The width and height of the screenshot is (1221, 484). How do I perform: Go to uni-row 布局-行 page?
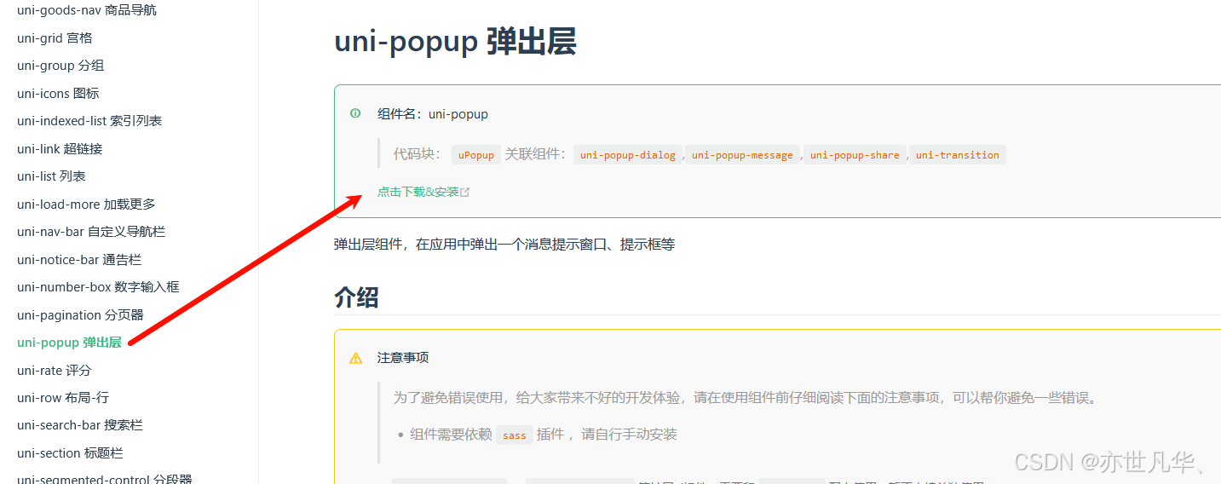pos(63,398)
